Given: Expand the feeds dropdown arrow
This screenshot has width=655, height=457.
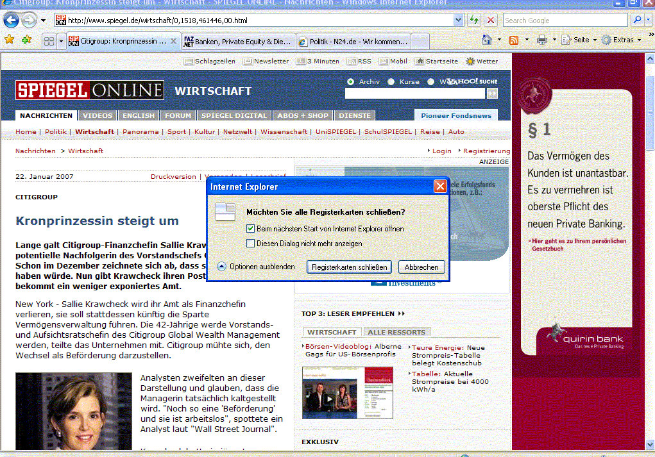Looking at the screenshot, I should [x=526, y=40].
